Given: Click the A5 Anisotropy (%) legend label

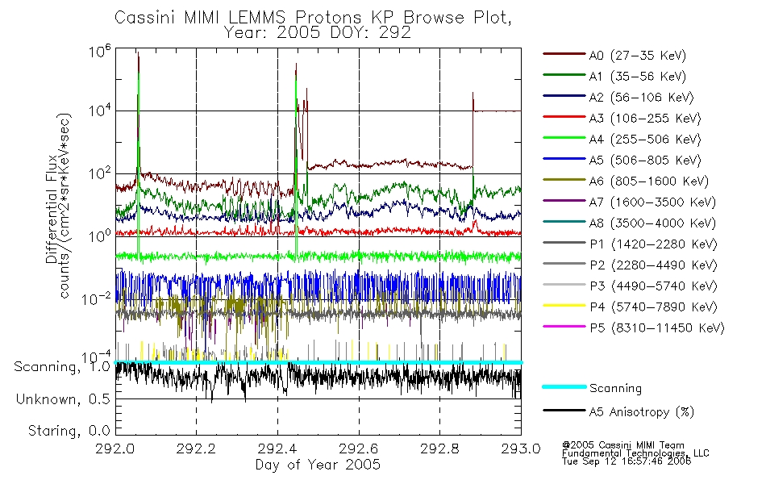Looking at the screenshot, I should (642, 413).
